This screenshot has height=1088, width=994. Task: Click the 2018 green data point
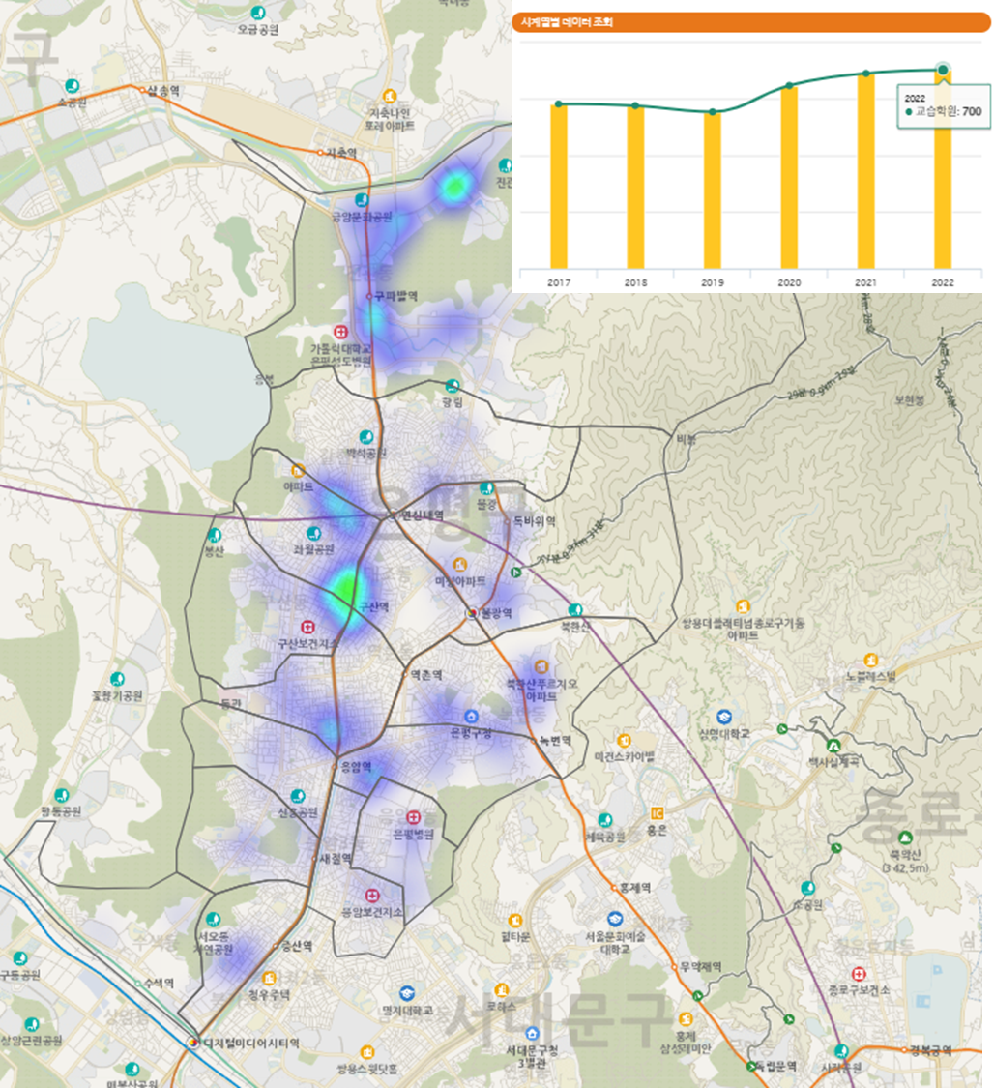coord(635,106)
